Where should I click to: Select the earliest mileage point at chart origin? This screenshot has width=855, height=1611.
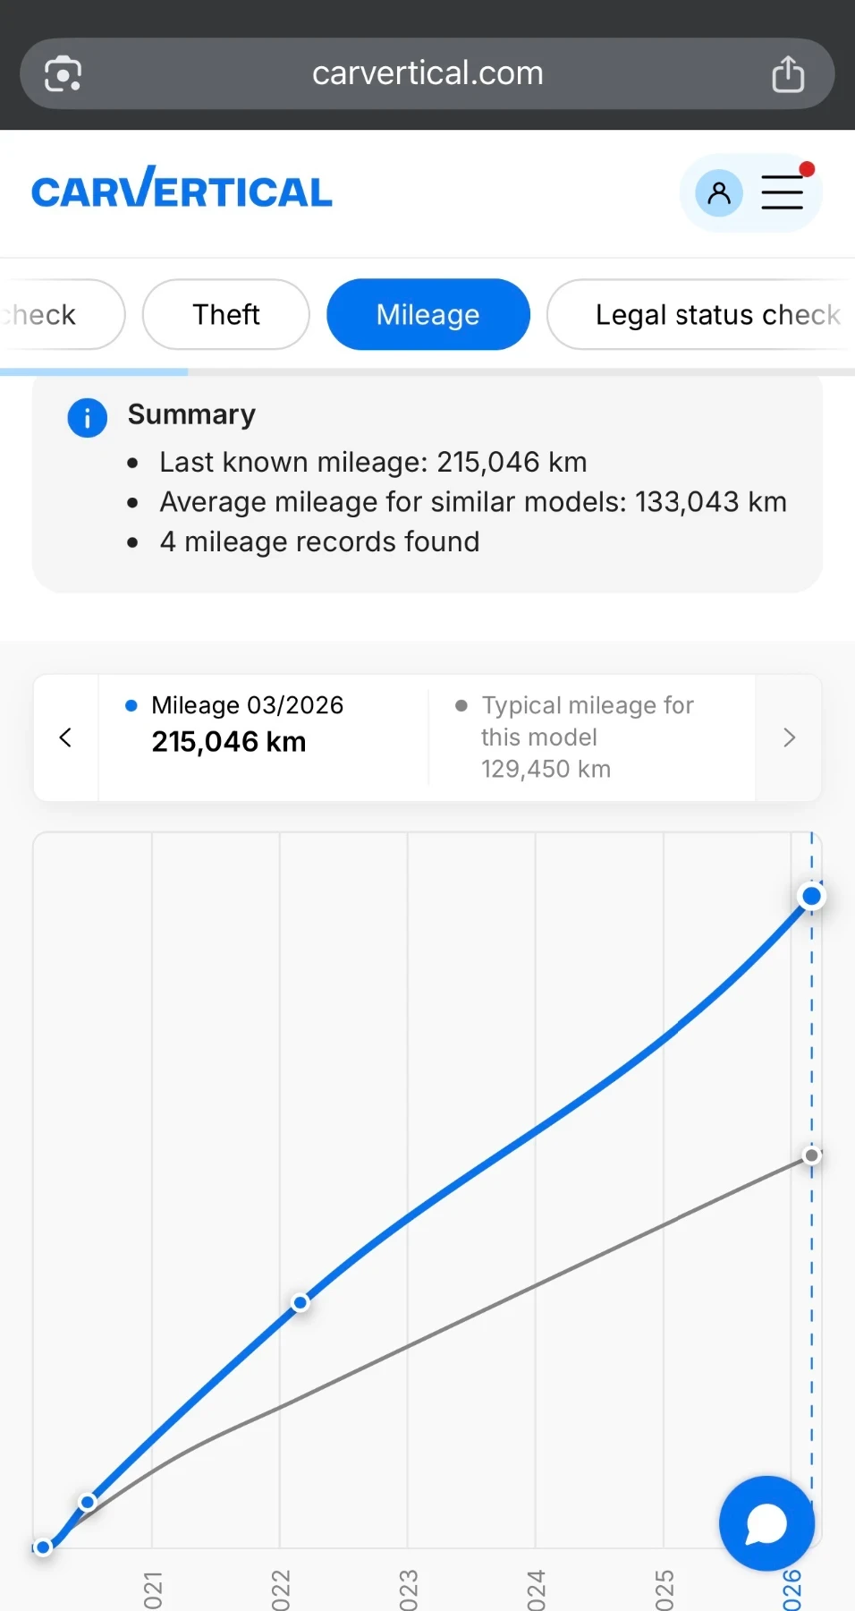(x=43, y=1547)
